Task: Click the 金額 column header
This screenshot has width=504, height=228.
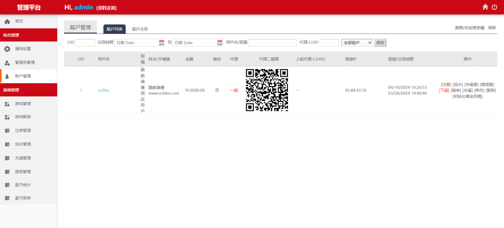Action: tap(189, 59)
